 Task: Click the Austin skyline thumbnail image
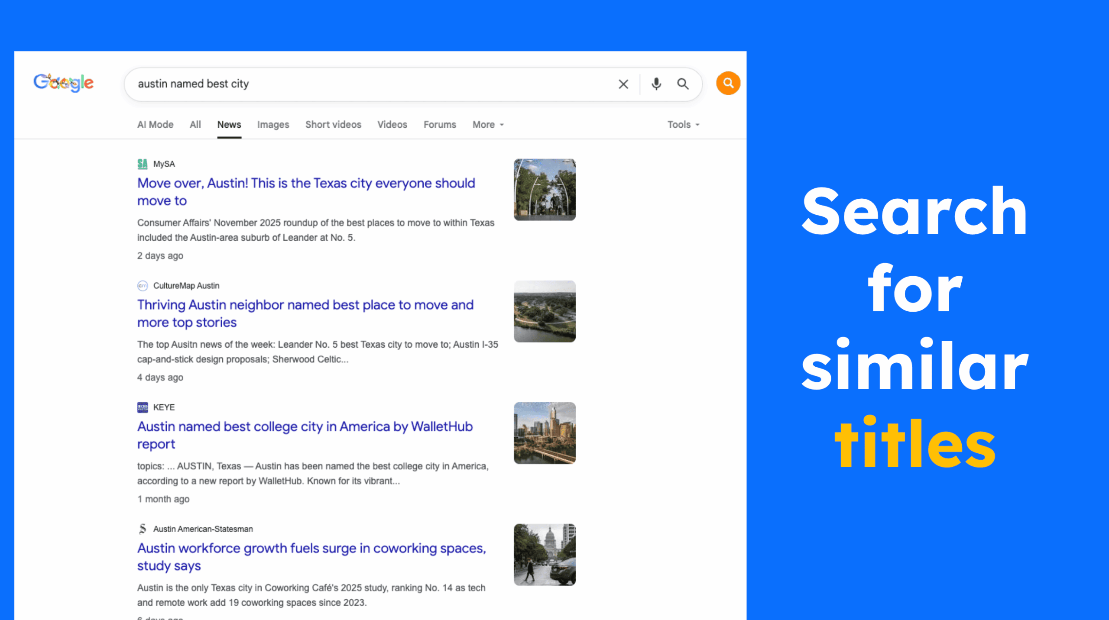(545, 433)
